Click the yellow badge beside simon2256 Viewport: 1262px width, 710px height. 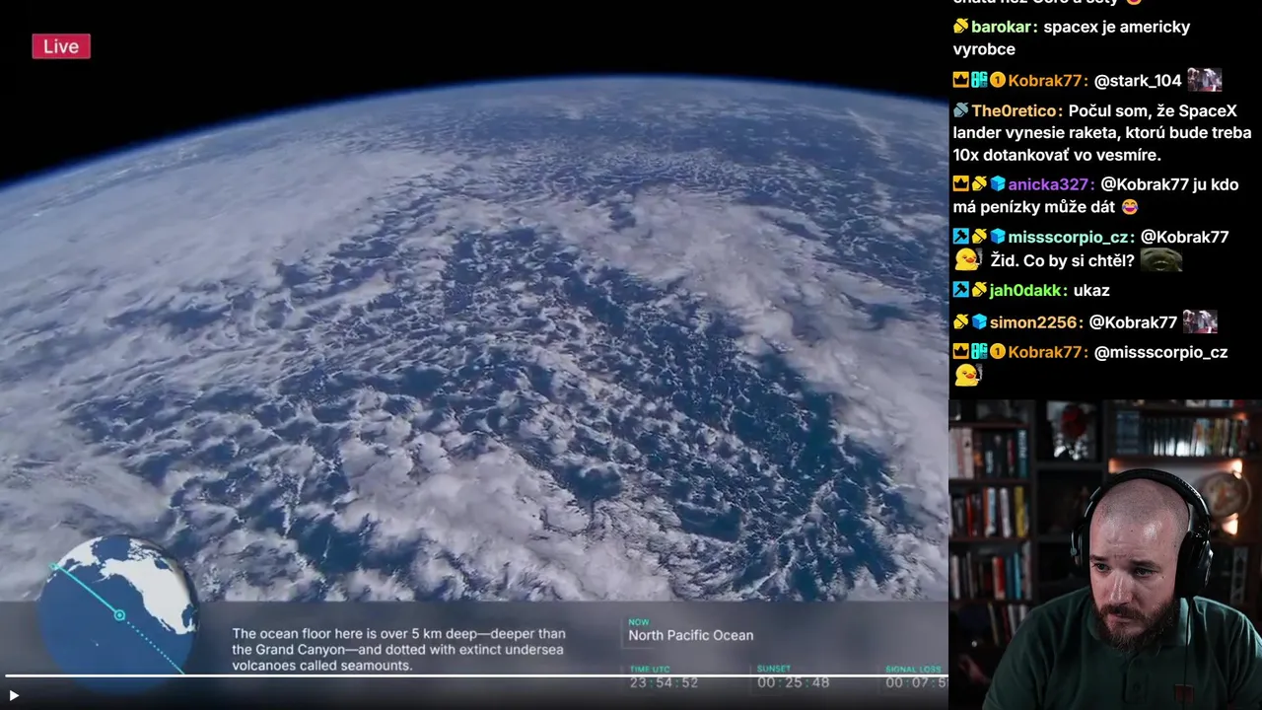960,322
